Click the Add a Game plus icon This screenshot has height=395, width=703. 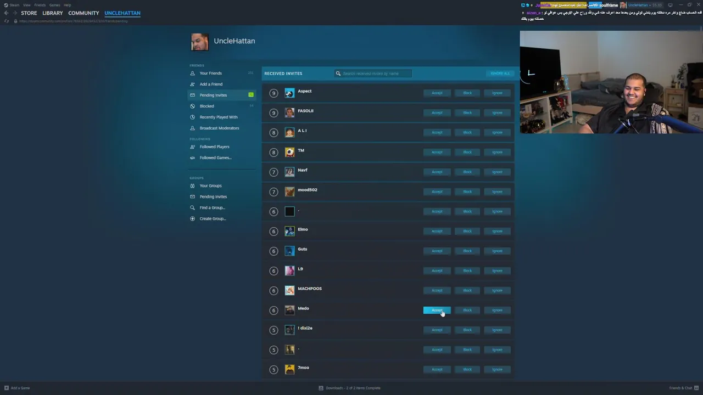coord(7,388)
